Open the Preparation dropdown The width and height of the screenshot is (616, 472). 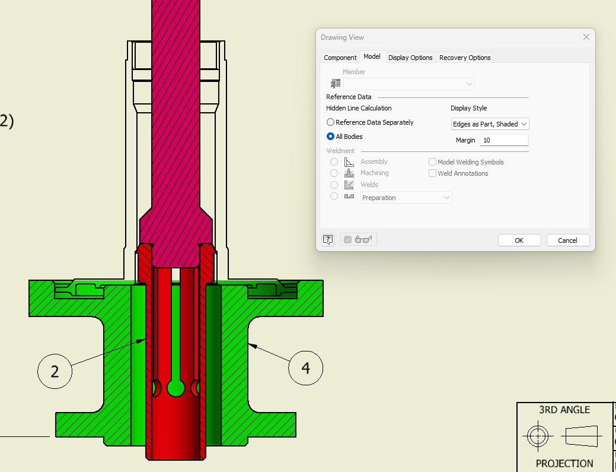406,198
